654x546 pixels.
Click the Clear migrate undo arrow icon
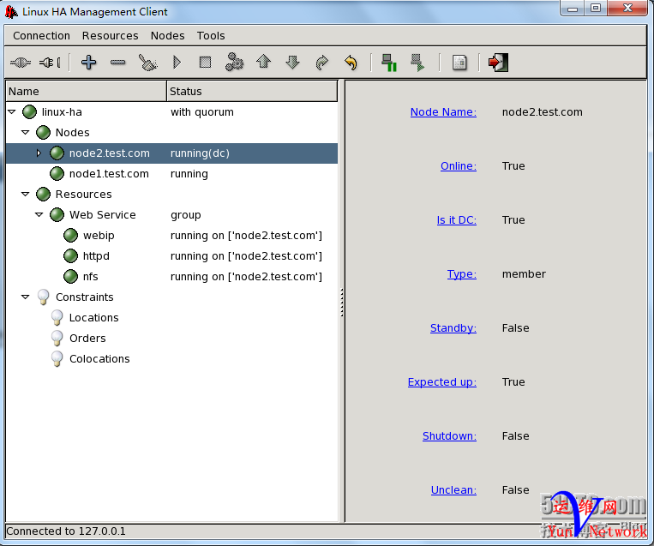click(x=351, y=63)
